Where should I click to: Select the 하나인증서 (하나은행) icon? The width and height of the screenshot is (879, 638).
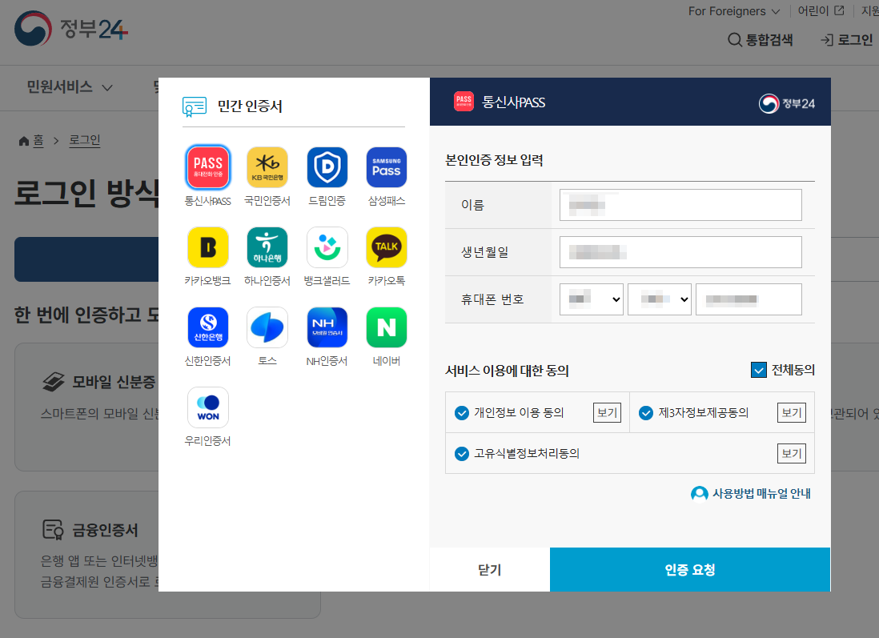pos(267,247)
